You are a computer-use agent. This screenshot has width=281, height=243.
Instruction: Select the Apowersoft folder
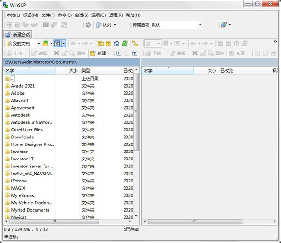(x=68, y=108)
